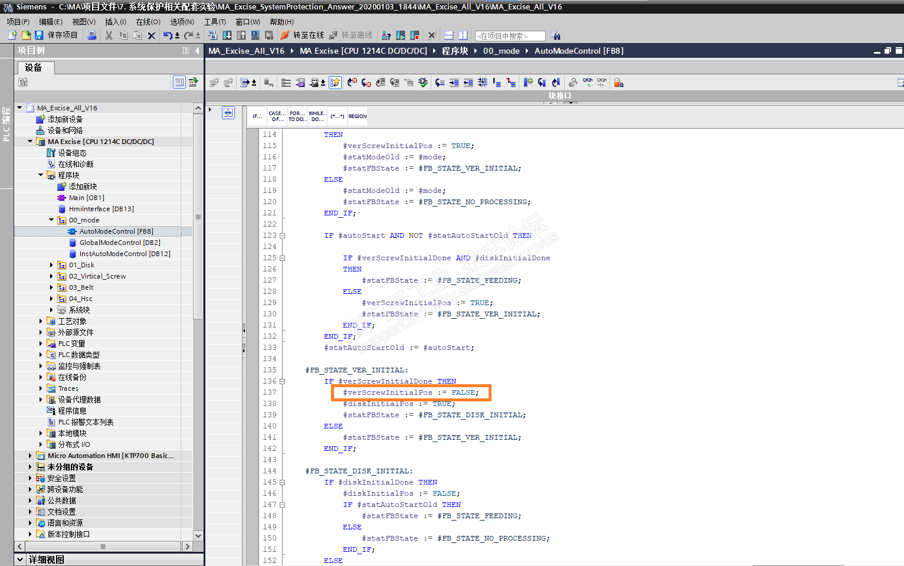Insert a REGION snippet button
The image size is (904, 566).
(x=357, y=116)
